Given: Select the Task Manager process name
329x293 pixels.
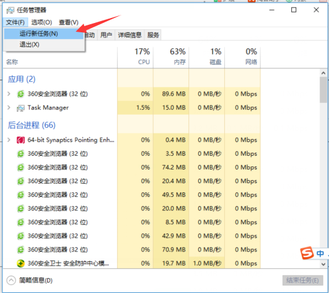Looking at the screenshot, I should [x=48, y=107].
